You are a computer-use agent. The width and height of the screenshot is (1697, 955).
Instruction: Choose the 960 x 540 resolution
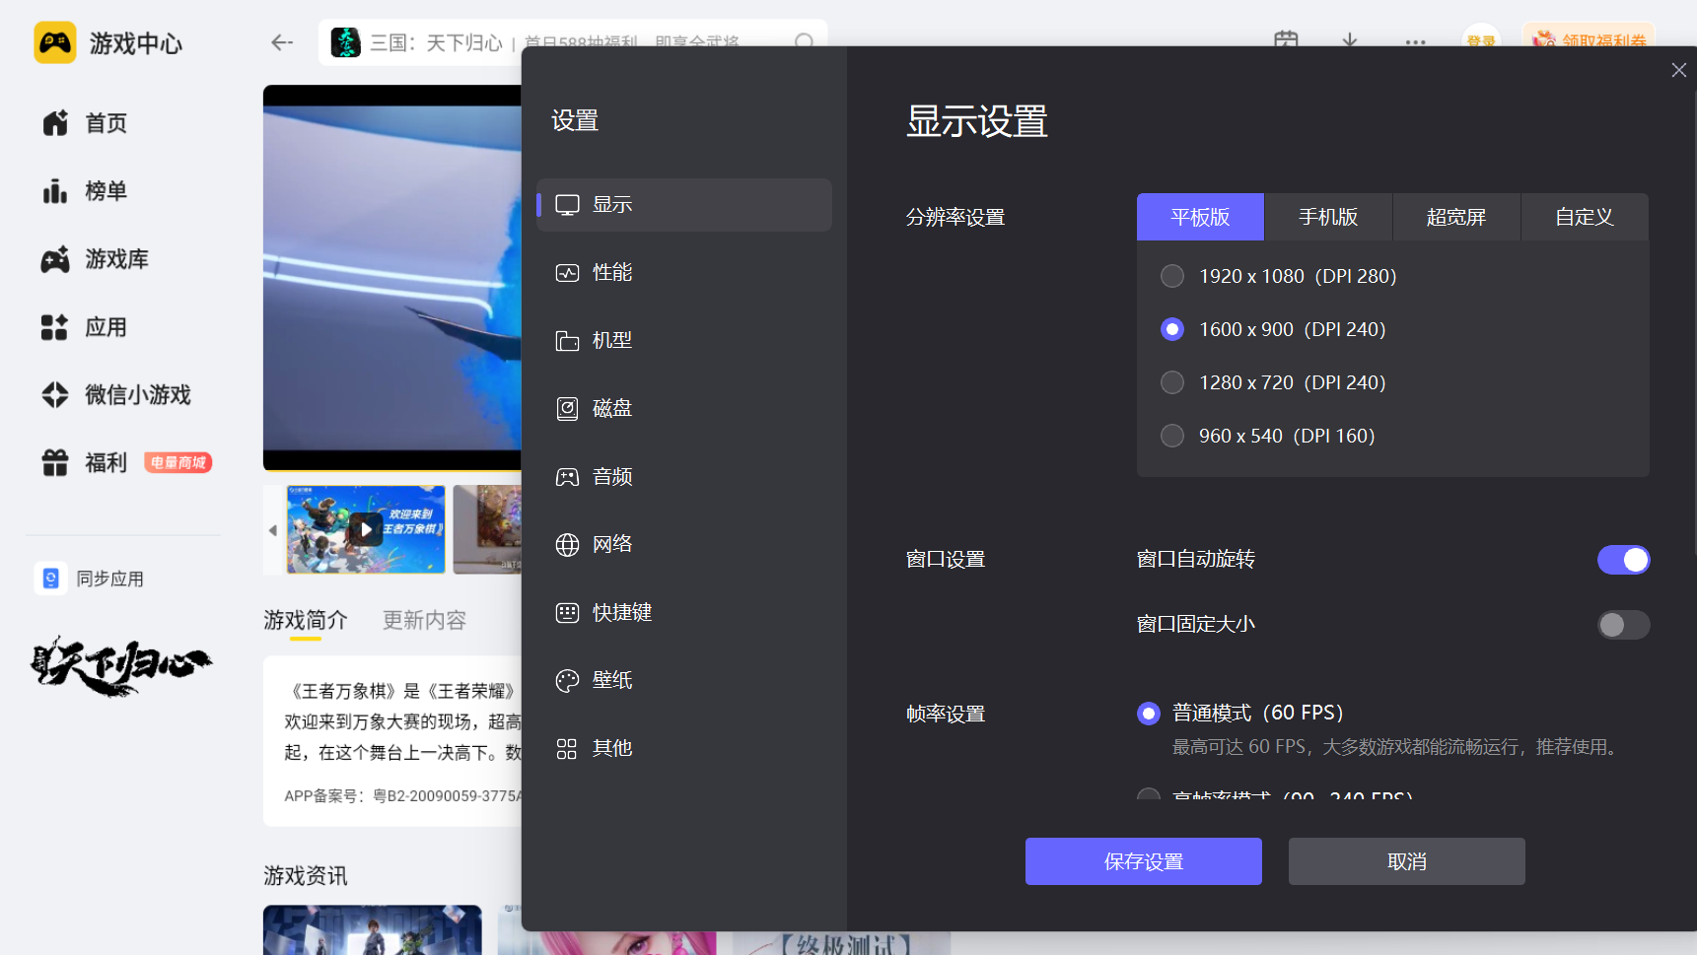[1172, 437]
